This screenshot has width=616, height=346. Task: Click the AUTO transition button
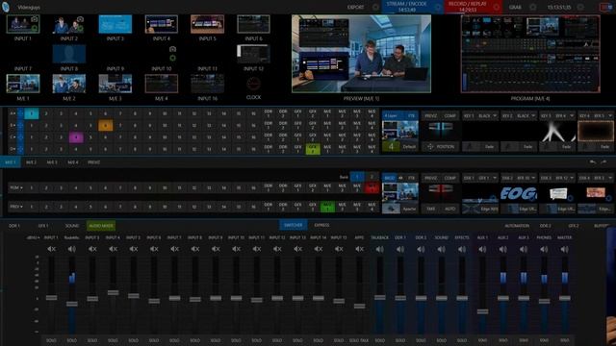tap(449, 209)
